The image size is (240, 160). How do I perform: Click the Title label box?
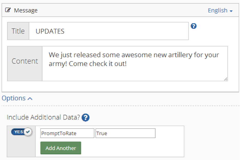[x=18, y=31]
